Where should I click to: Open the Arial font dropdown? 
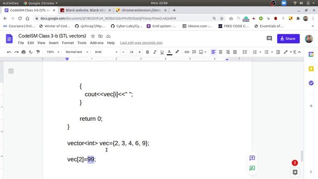(x=106, y=52)
